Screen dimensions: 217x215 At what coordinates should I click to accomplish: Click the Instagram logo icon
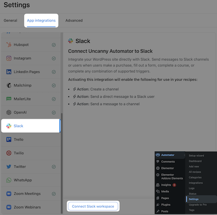[9, 58]
